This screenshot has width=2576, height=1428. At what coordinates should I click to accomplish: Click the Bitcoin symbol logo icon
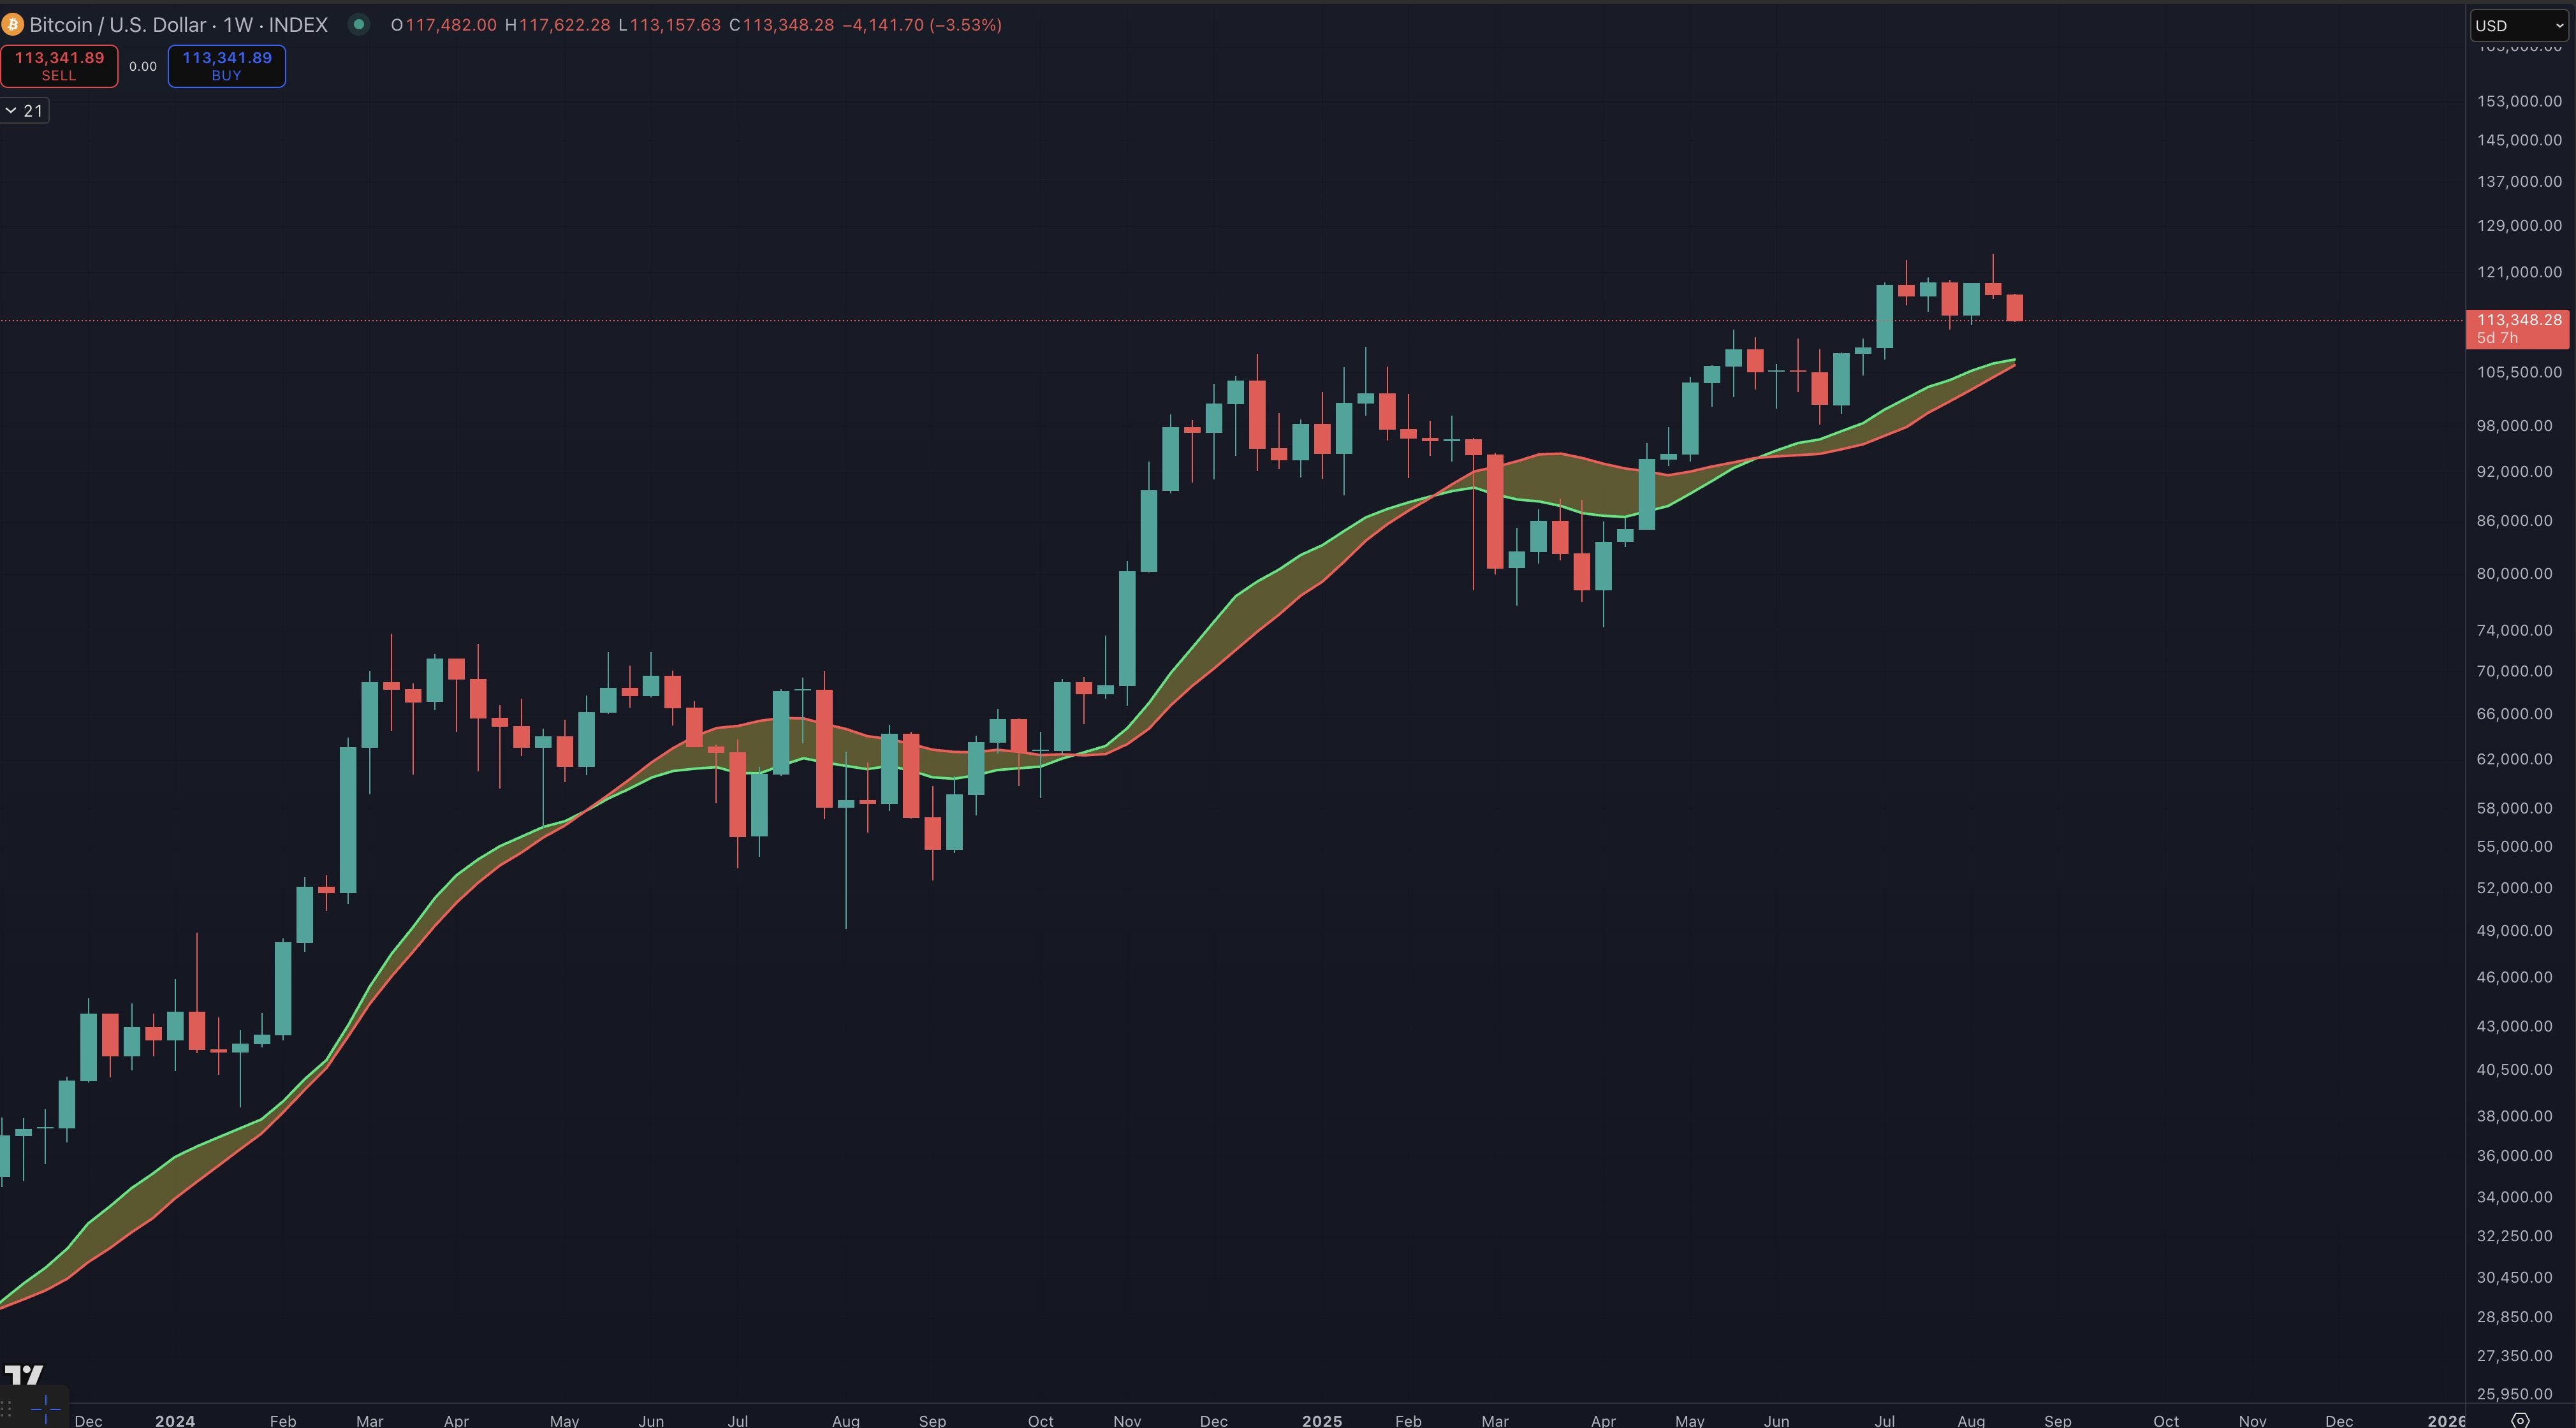point(12,24)
